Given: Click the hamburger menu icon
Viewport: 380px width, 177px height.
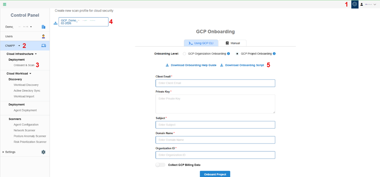Looking at the screenshot, I should [x=5, y=4].
